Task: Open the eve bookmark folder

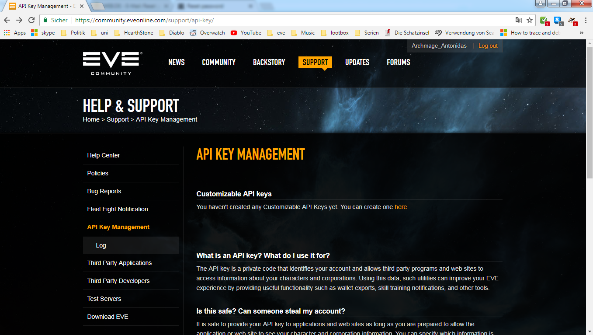Action: click(x=276, y=33)
